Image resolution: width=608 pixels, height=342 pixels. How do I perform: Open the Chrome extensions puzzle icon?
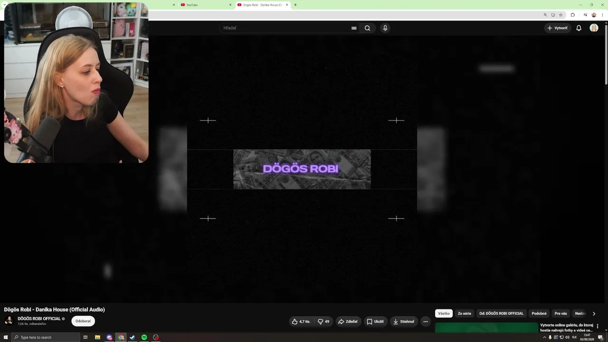(572, 15)
